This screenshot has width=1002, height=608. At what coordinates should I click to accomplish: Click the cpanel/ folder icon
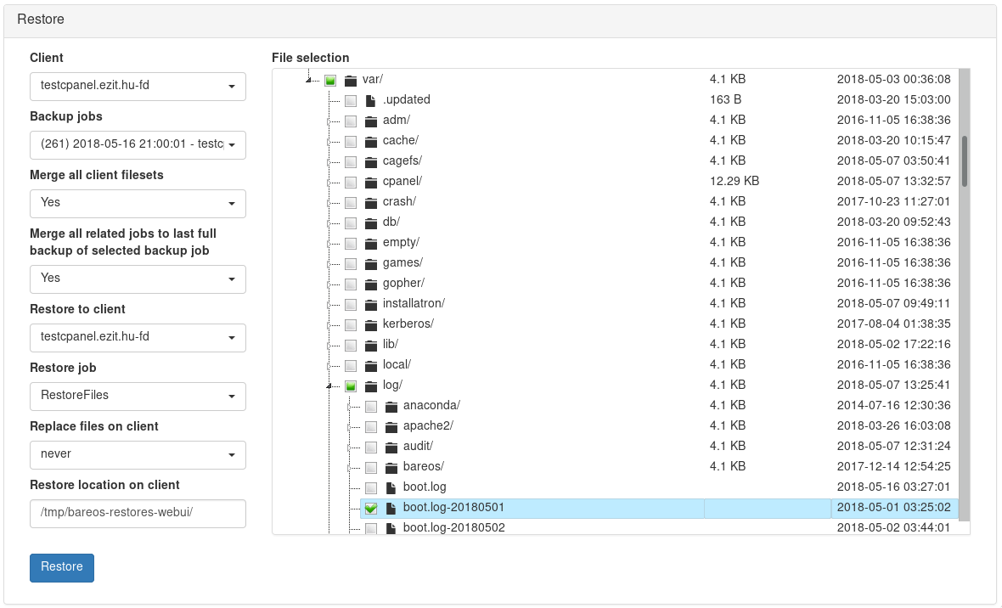pyautogui.click(x=370, y=182)
